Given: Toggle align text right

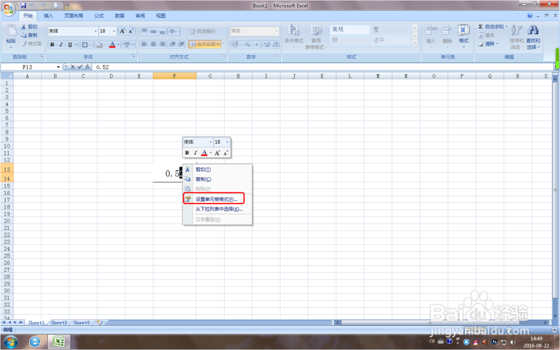Looking at the screenshot, I should click(162, 44).
